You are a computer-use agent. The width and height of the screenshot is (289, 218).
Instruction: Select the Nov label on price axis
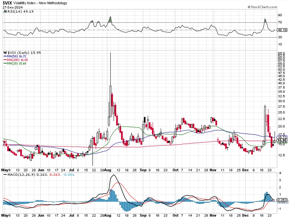coord(213,170)
